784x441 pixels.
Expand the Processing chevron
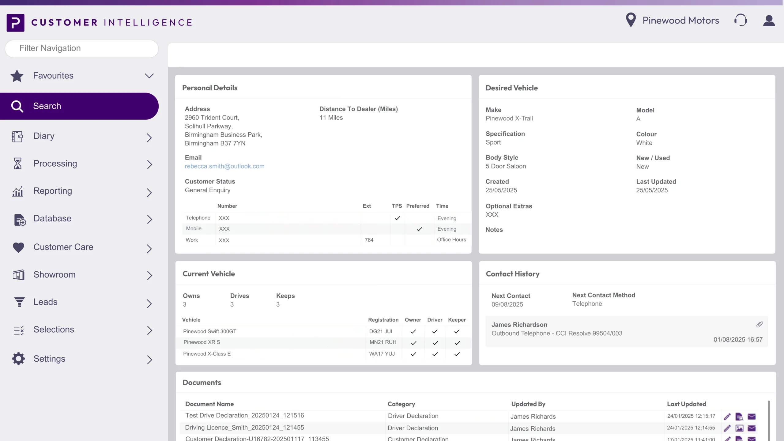tap(149, 164)
